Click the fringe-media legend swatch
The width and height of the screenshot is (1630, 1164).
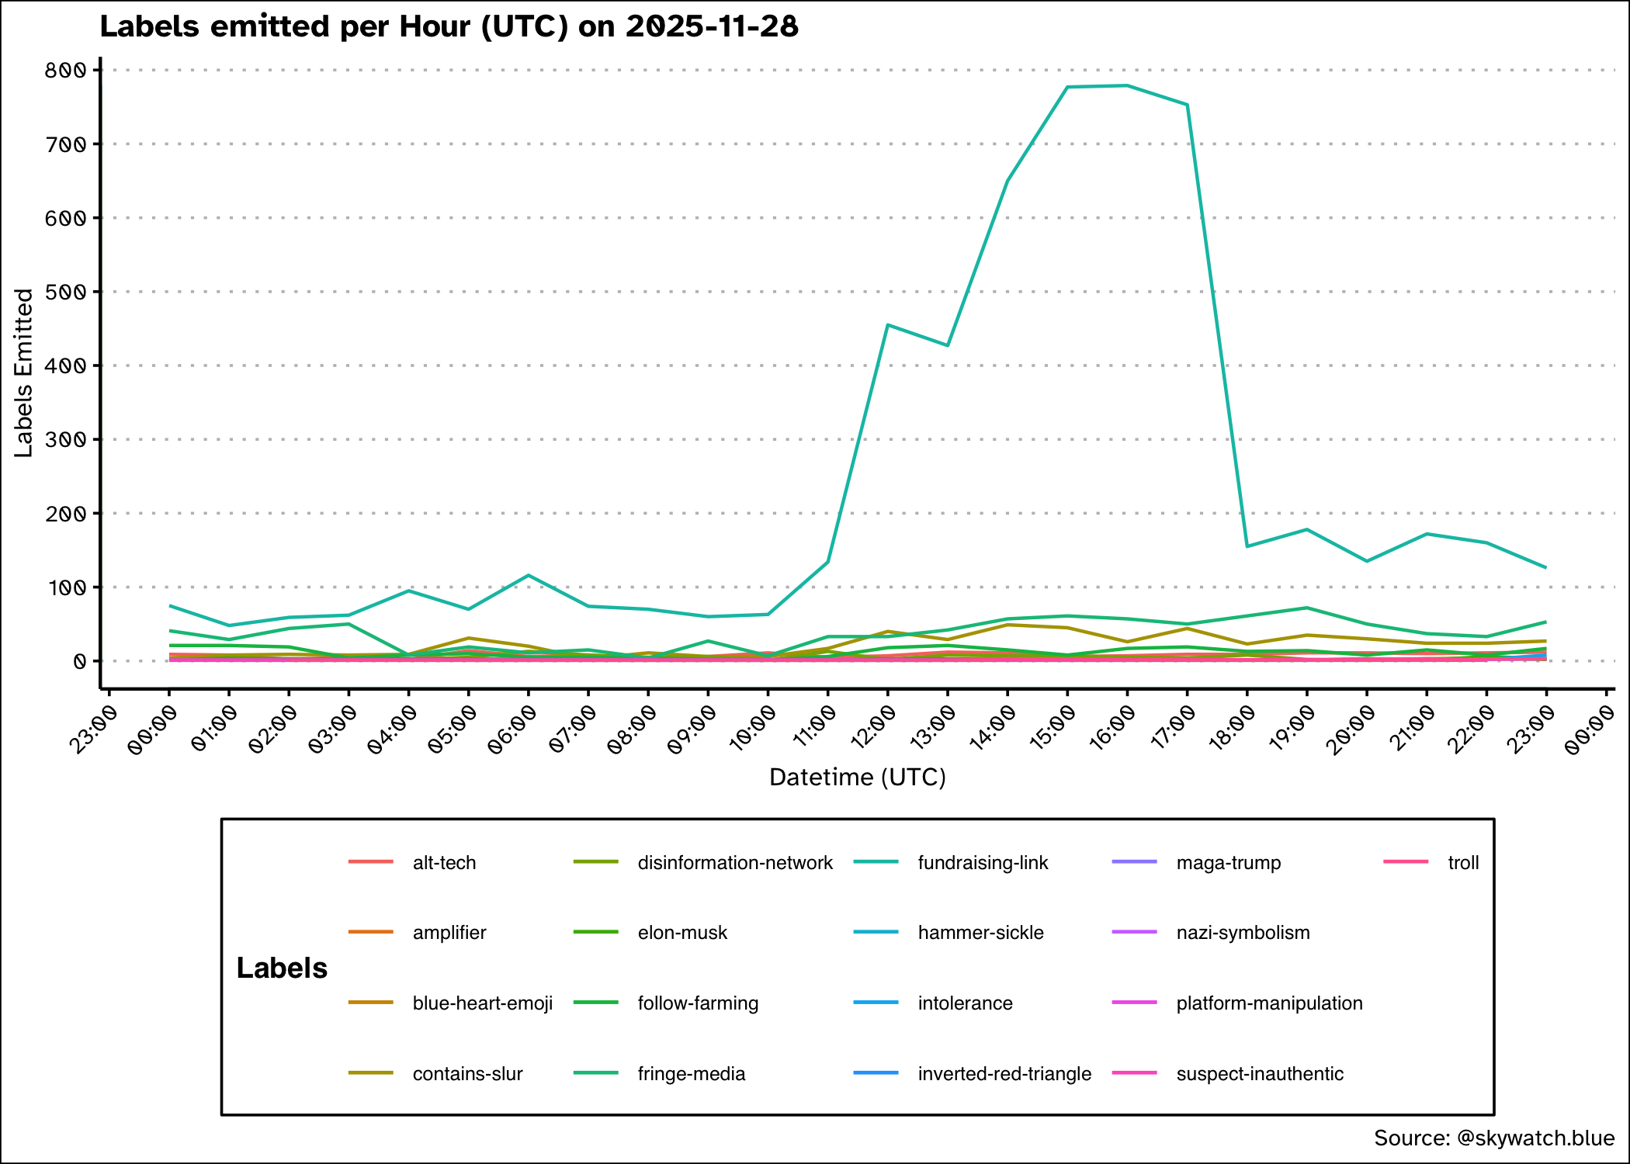point(595,1073)
